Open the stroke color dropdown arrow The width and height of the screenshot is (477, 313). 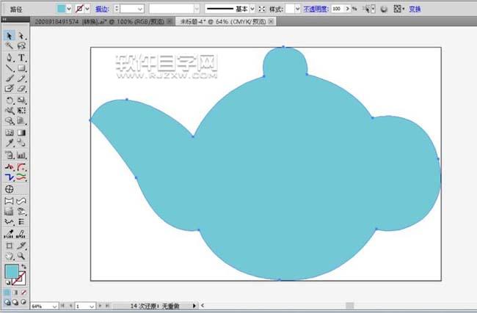tap(87, 9)
